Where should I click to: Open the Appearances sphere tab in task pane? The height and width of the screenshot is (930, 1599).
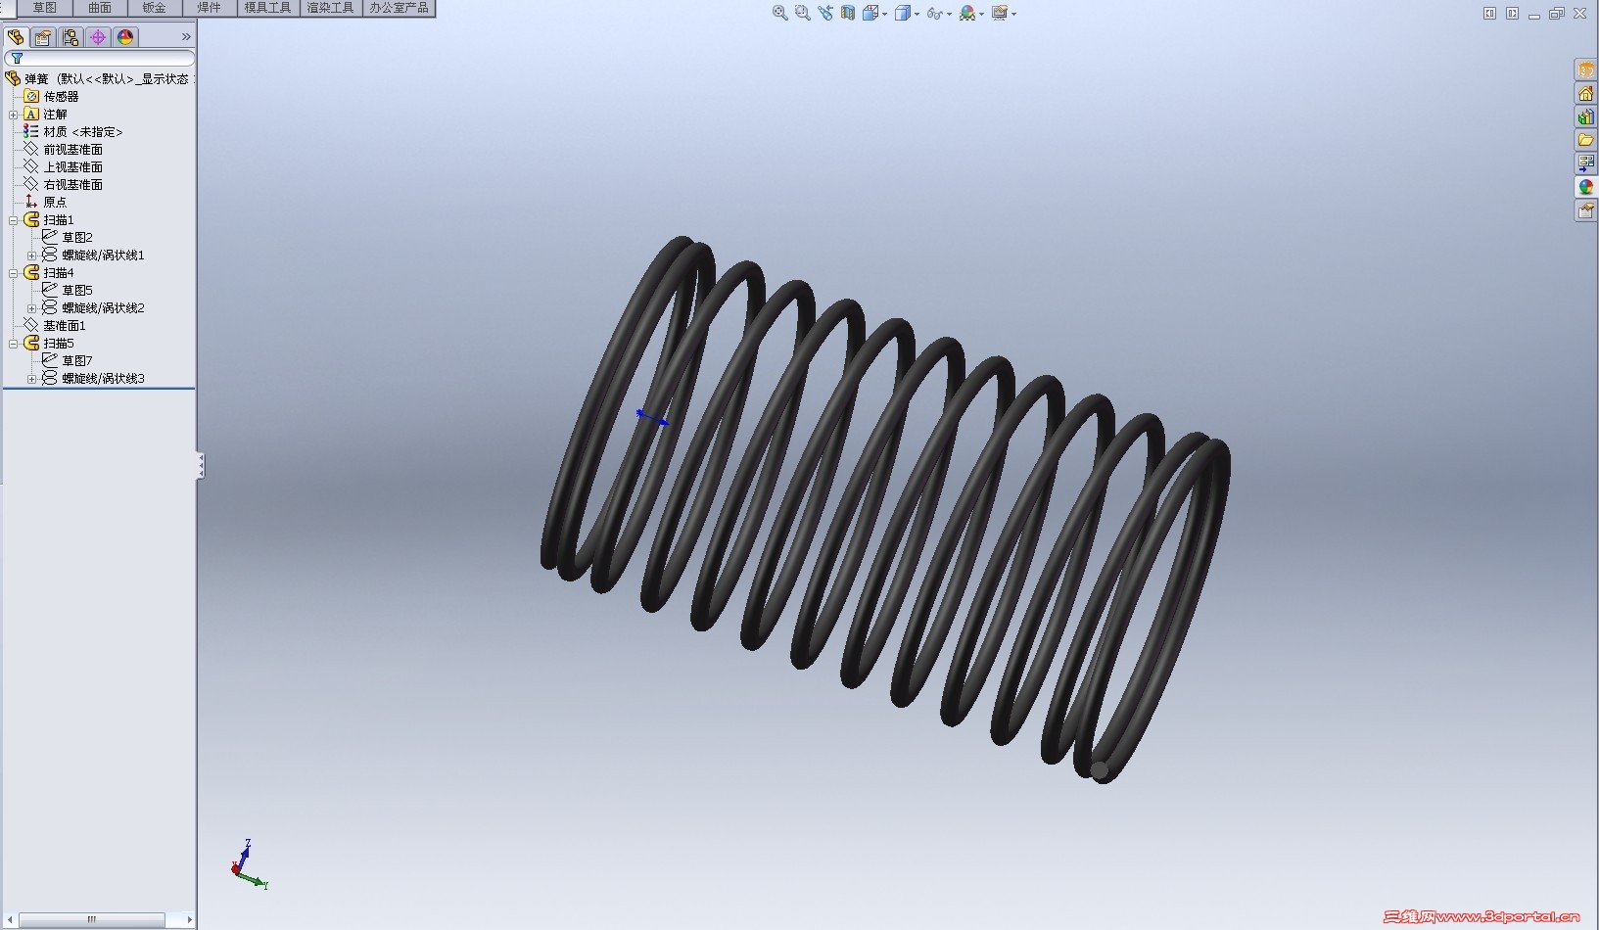(1586, 187)
